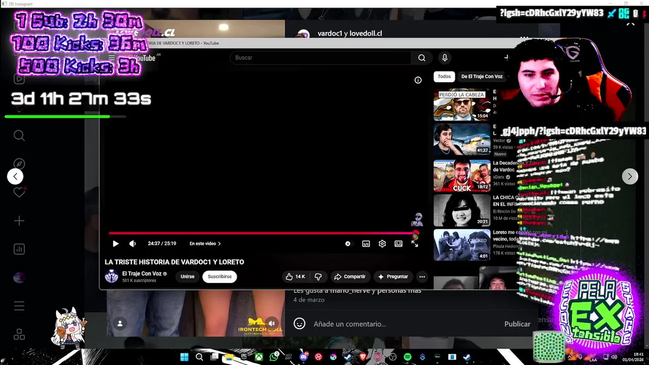
Task: Select 'De El Traje Con Voz' chip
Action: (x=482, y=77)
